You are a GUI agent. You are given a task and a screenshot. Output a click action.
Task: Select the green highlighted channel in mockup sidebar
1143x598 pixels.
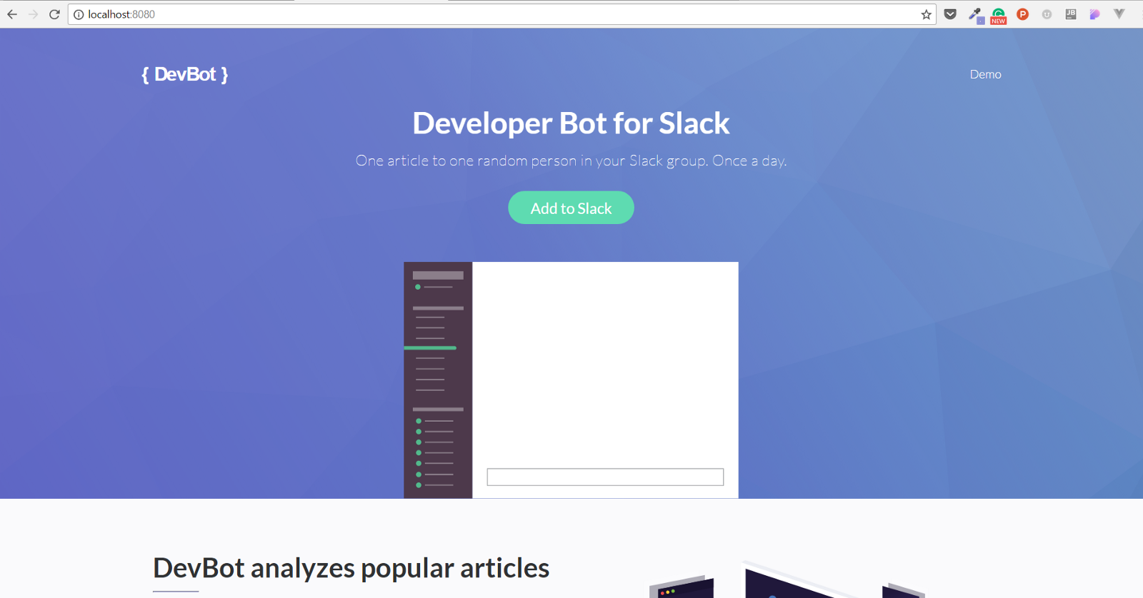pyautogui.click(x=430, y=348)
